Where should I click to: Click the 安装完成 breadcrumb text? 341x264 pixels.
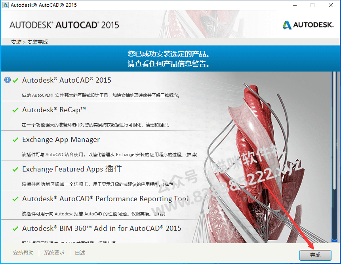pyautogui.click(x=38, y=42)
